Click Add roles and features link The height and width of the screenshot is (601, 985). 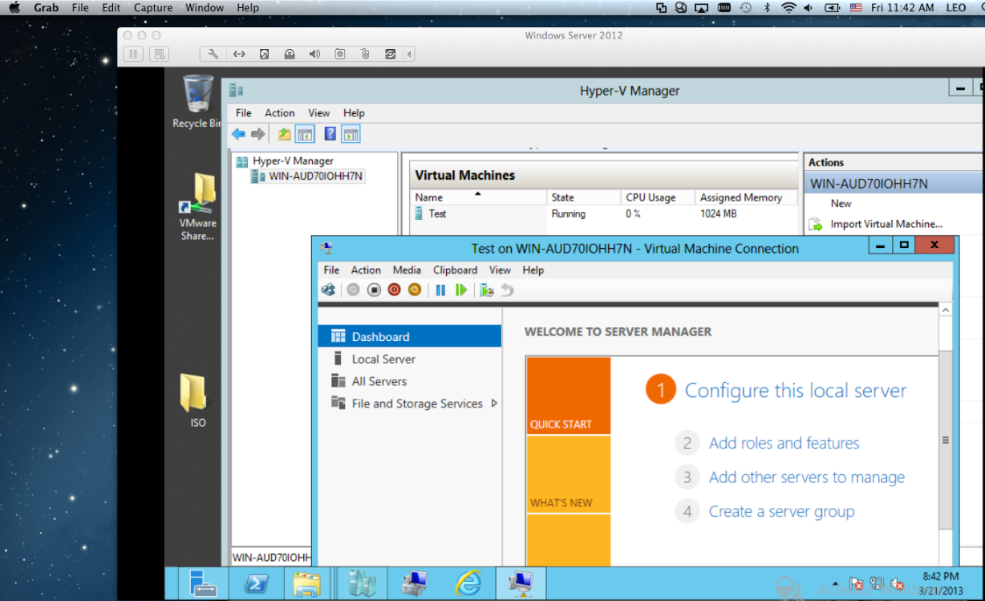tap(784, 443)
